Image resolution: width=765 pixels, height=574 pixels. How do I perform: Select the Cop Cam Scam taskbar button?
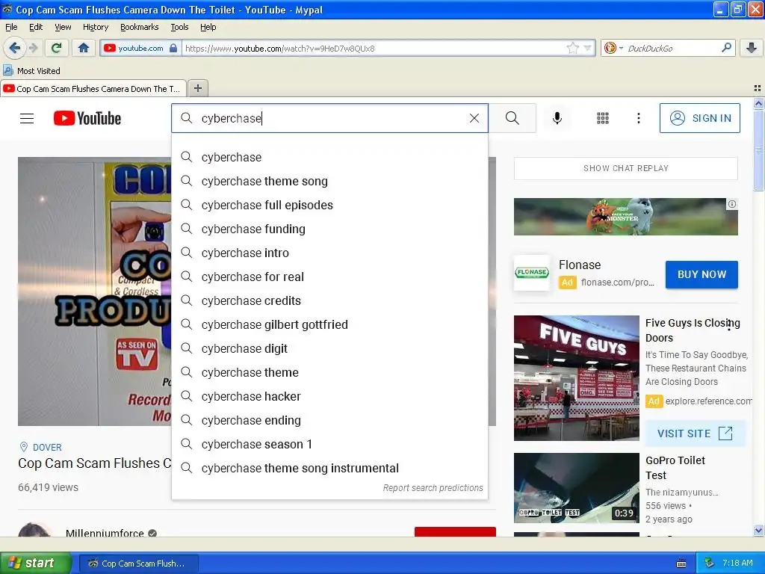138,564
